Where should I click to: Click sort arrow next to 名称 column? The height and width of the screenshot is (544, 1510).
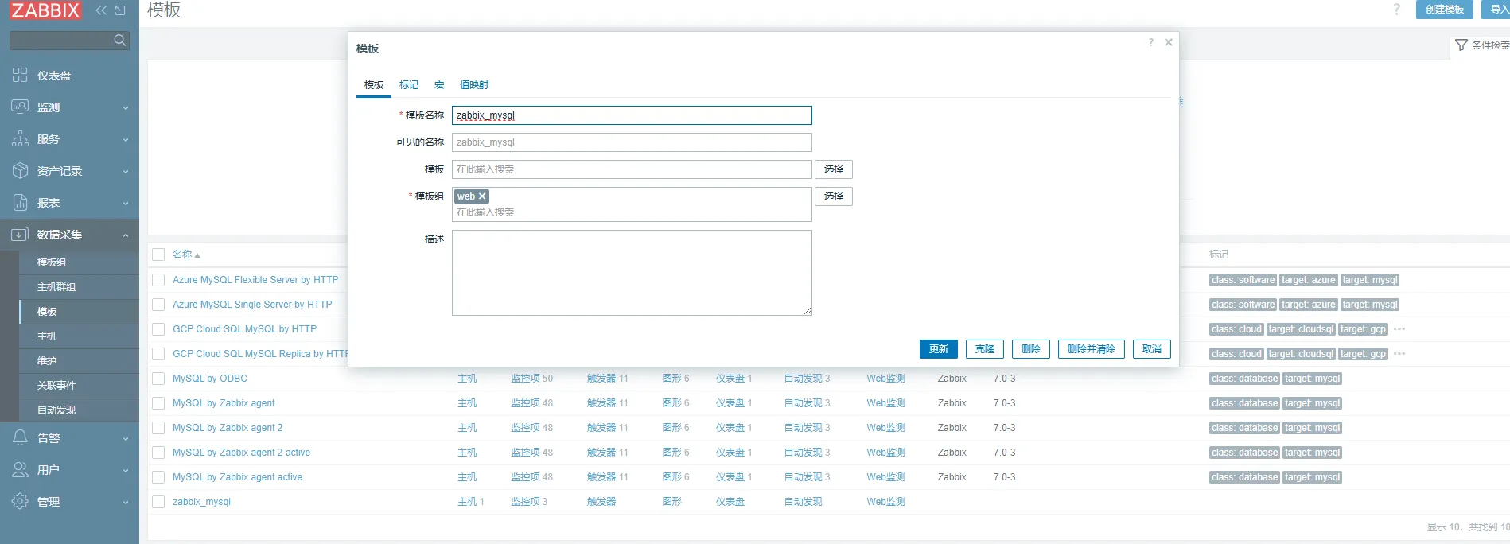pyautogui.click(x=197, y=255)
